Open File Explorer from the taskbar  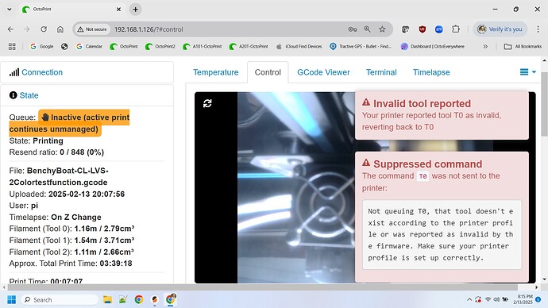coord(108,299)
